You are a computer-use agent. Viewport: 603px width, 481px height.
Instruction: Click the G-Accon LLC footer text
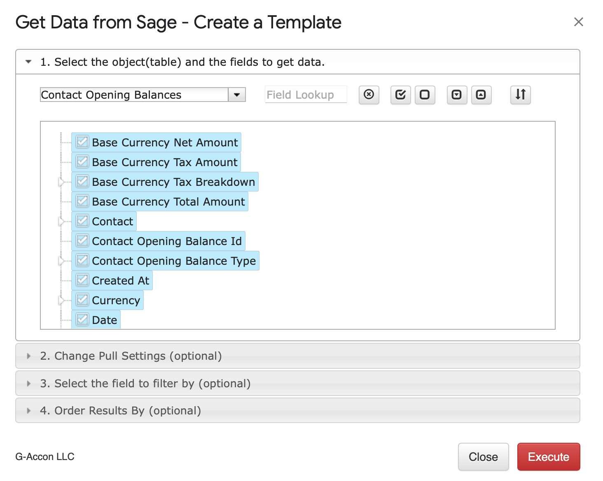45,457
